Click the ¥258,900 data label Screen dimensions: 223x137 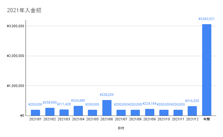[50, 103]
